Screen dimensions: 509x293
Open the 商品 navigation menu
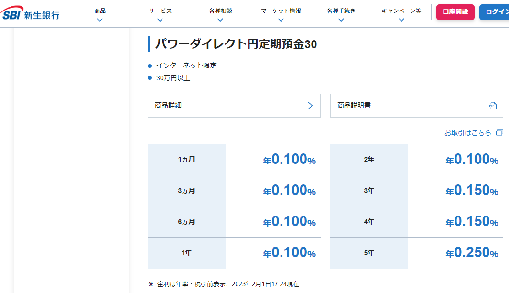coord(100,11)
